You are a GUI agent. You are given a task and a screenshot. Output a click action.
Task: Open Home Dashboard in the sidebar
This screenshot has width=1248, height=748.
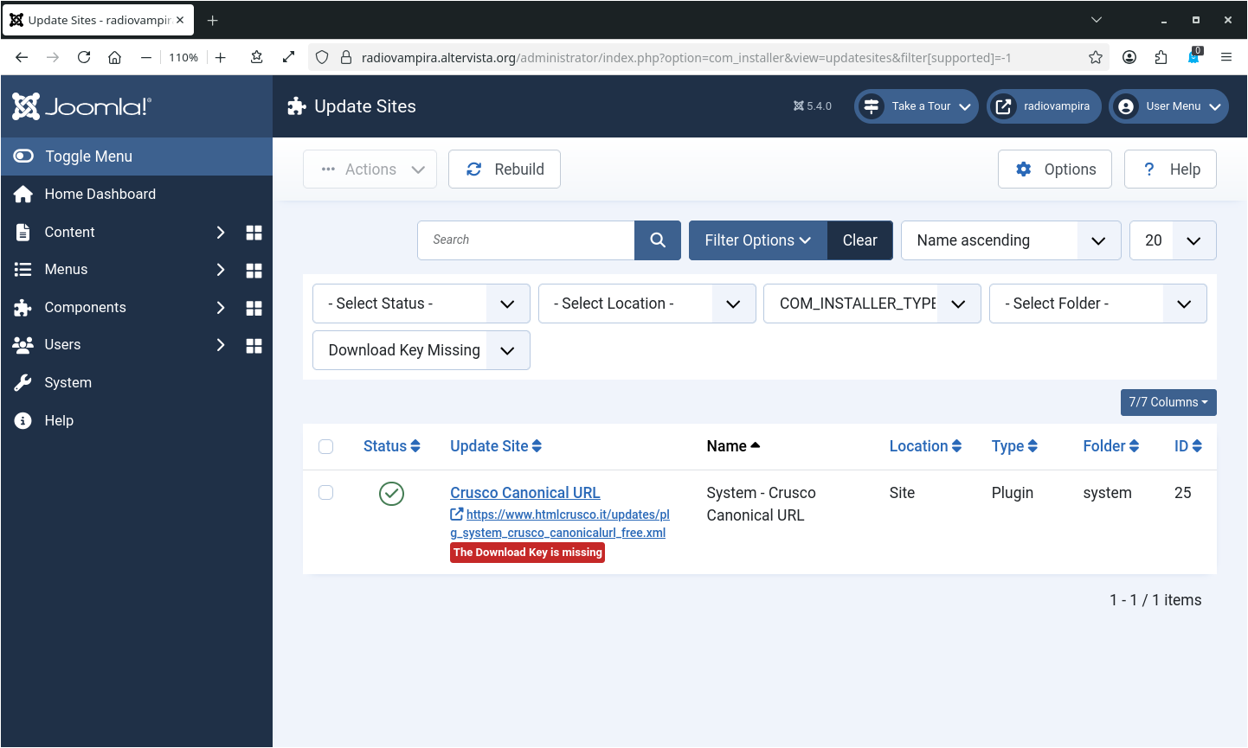[100, 195]
